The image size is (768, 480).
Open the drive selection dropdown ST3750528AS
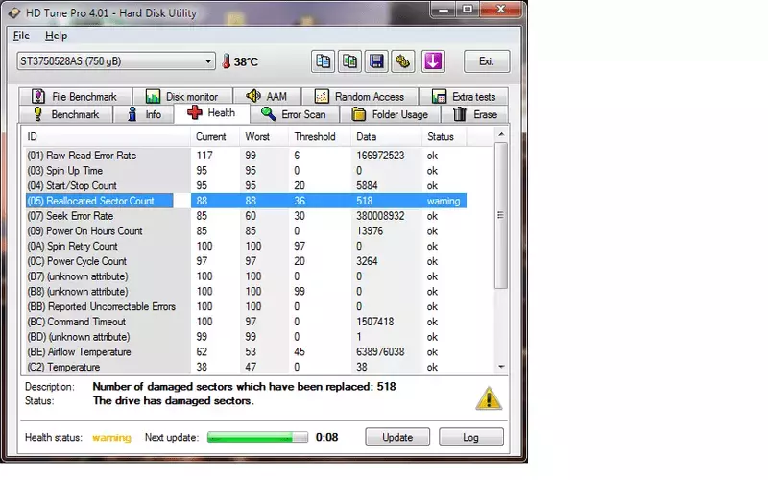click(116, 61)
